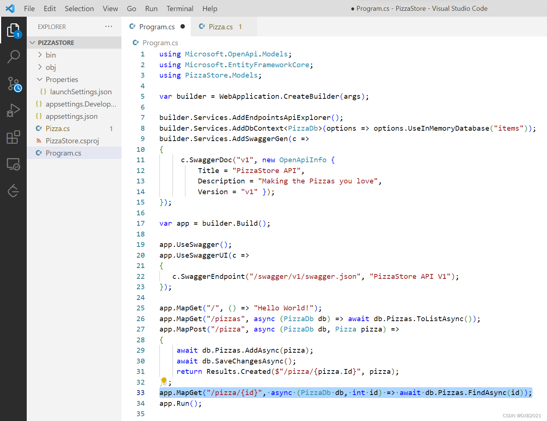Click the problem count badge on Pizza.cs in explorer
This screenshot has height=421, width=547.
tap(111, 128)
